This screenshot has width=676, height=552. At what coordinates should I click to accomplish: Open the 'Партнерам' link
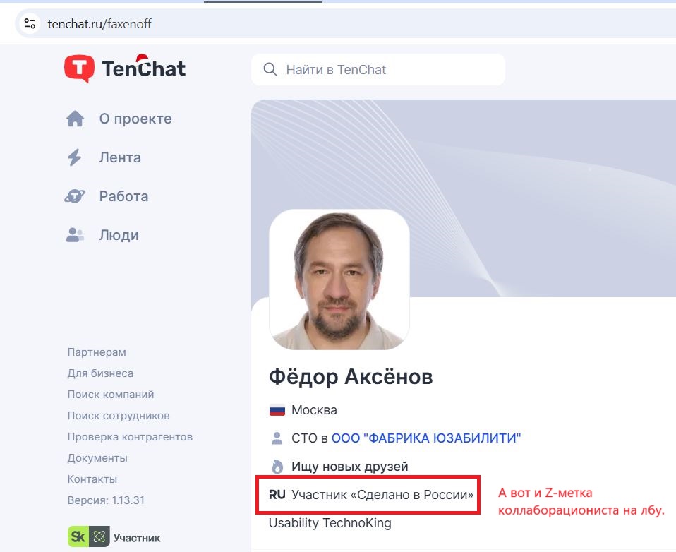point(97,352)
